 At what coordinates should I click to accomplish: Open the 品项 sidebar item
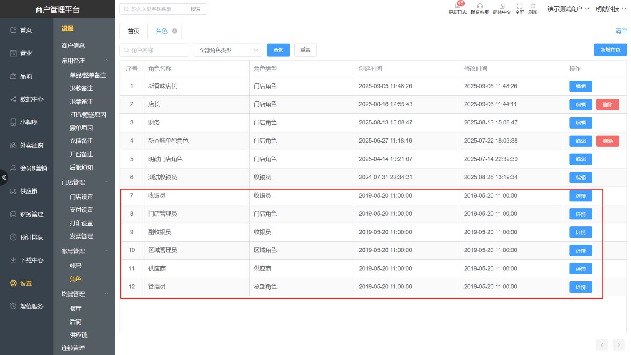coord(25,76)
